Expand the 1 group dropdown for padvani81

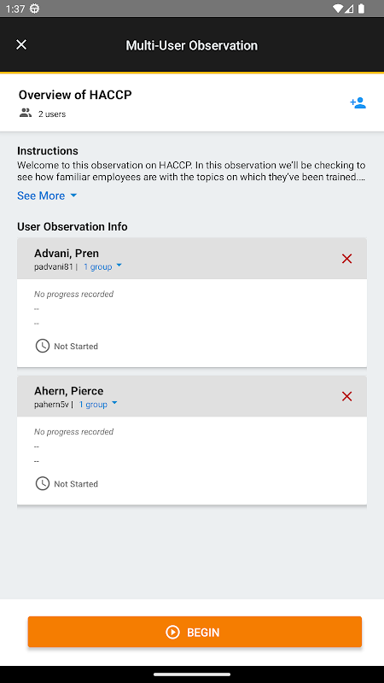(102, 266)
